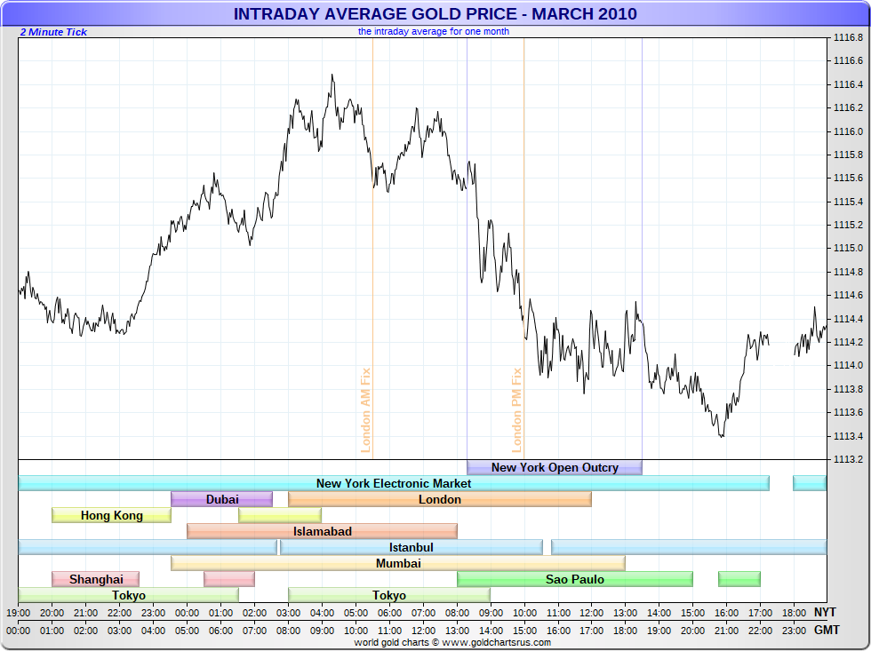Click the short unlabeled green bar near 16:00 NYT

tap(739, 579)
